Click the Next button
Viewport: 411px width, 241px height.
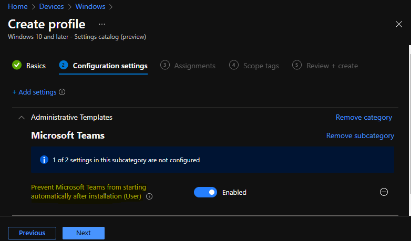tap(84, 233)
